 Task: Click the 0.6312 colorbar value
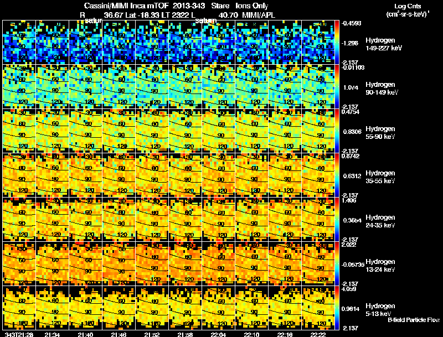352,176
